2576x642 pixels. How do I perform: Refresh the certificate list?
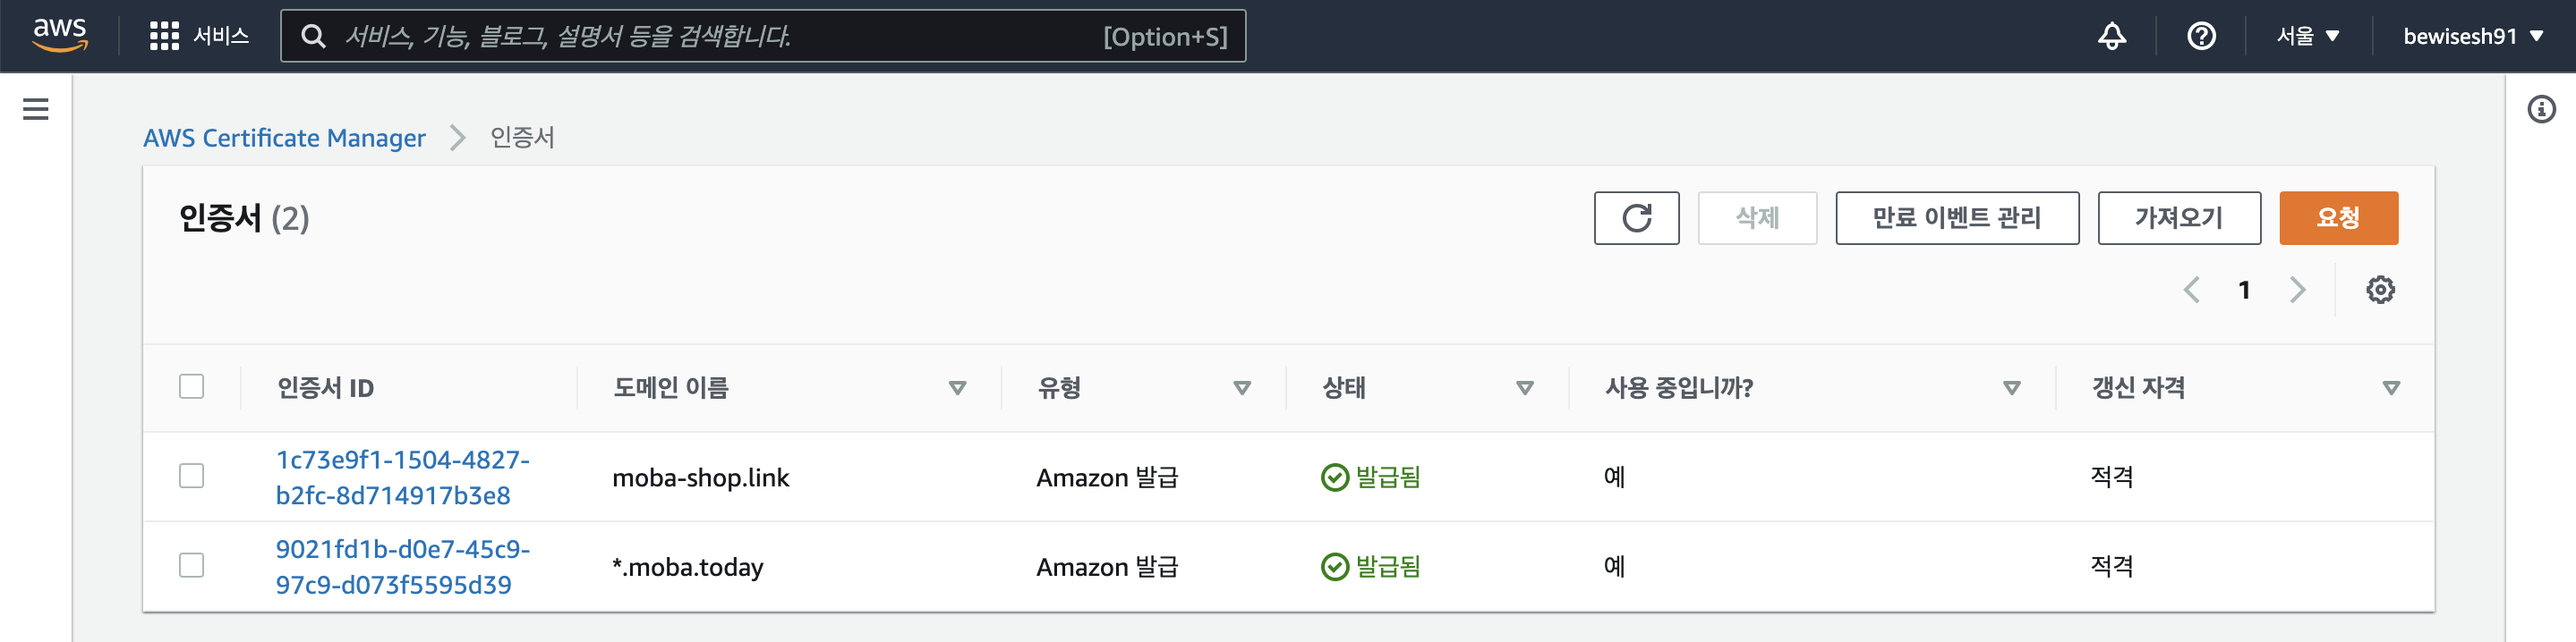(x=1636, y=217)
